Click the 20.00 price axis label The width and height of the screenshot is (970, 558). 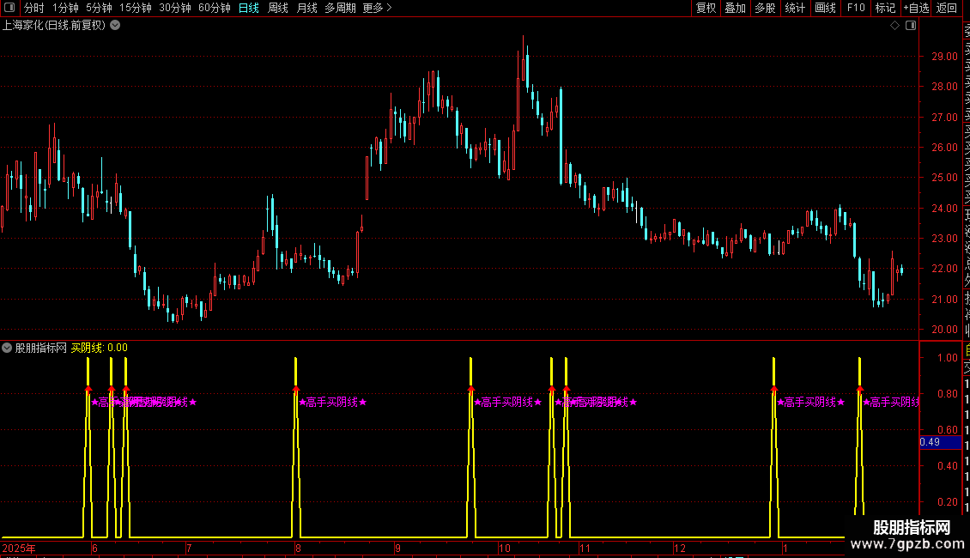pyautogui.click(x=944, y=329)
